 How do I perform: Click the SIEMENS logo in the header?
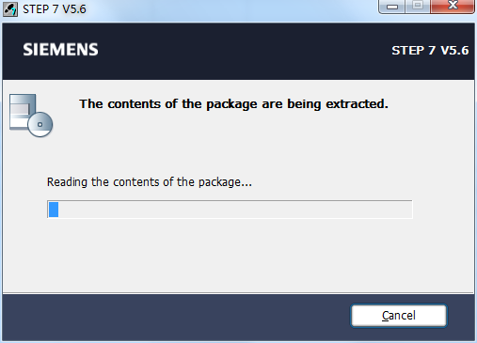click(60, 50)
